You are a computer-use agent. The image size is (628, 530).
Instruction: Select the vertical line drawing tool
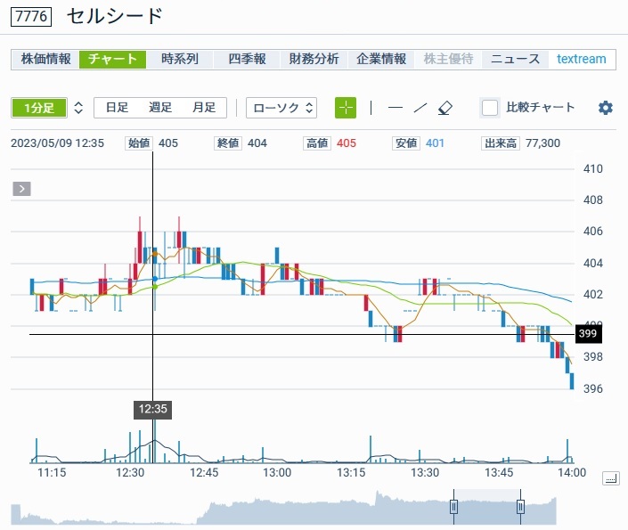(371, 108)
